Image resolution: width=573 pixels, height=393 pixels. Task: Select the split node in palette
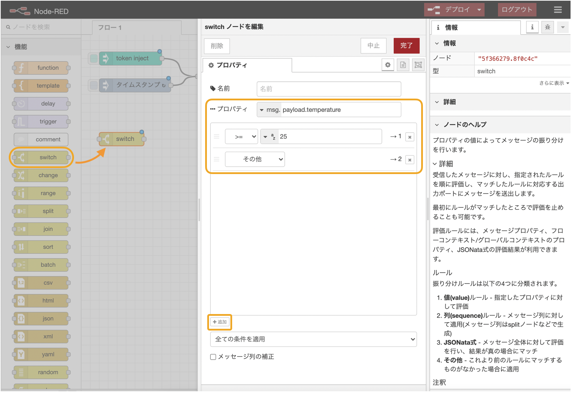click(41, 211)
